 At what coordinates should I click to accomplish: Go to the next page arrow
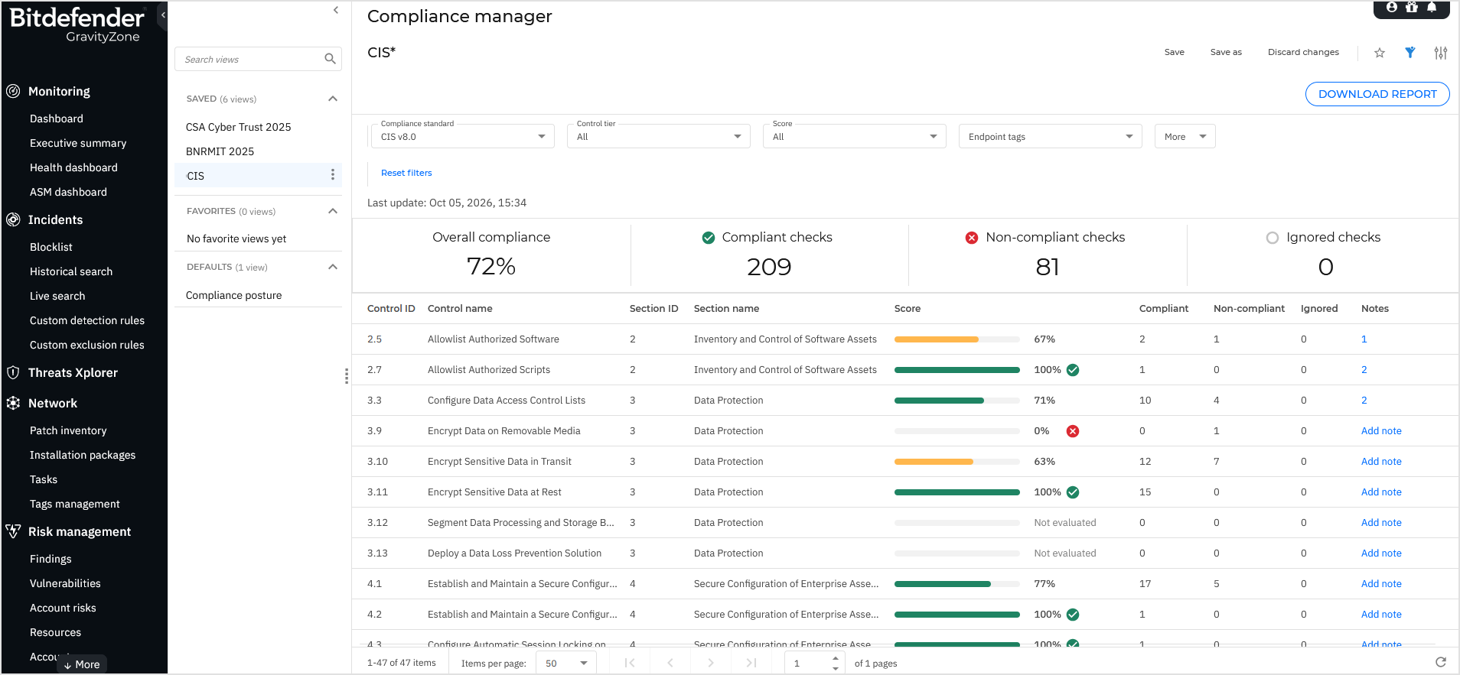pos(711,663)
